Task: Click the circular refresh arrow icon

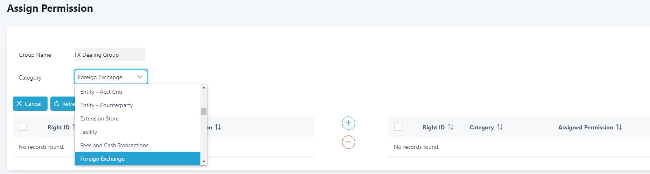Action: [x=57, y=104]
